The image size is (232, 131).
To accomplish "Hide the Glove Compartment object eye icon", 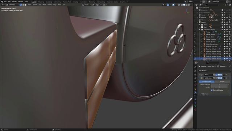I will click(x=227, y=44).
